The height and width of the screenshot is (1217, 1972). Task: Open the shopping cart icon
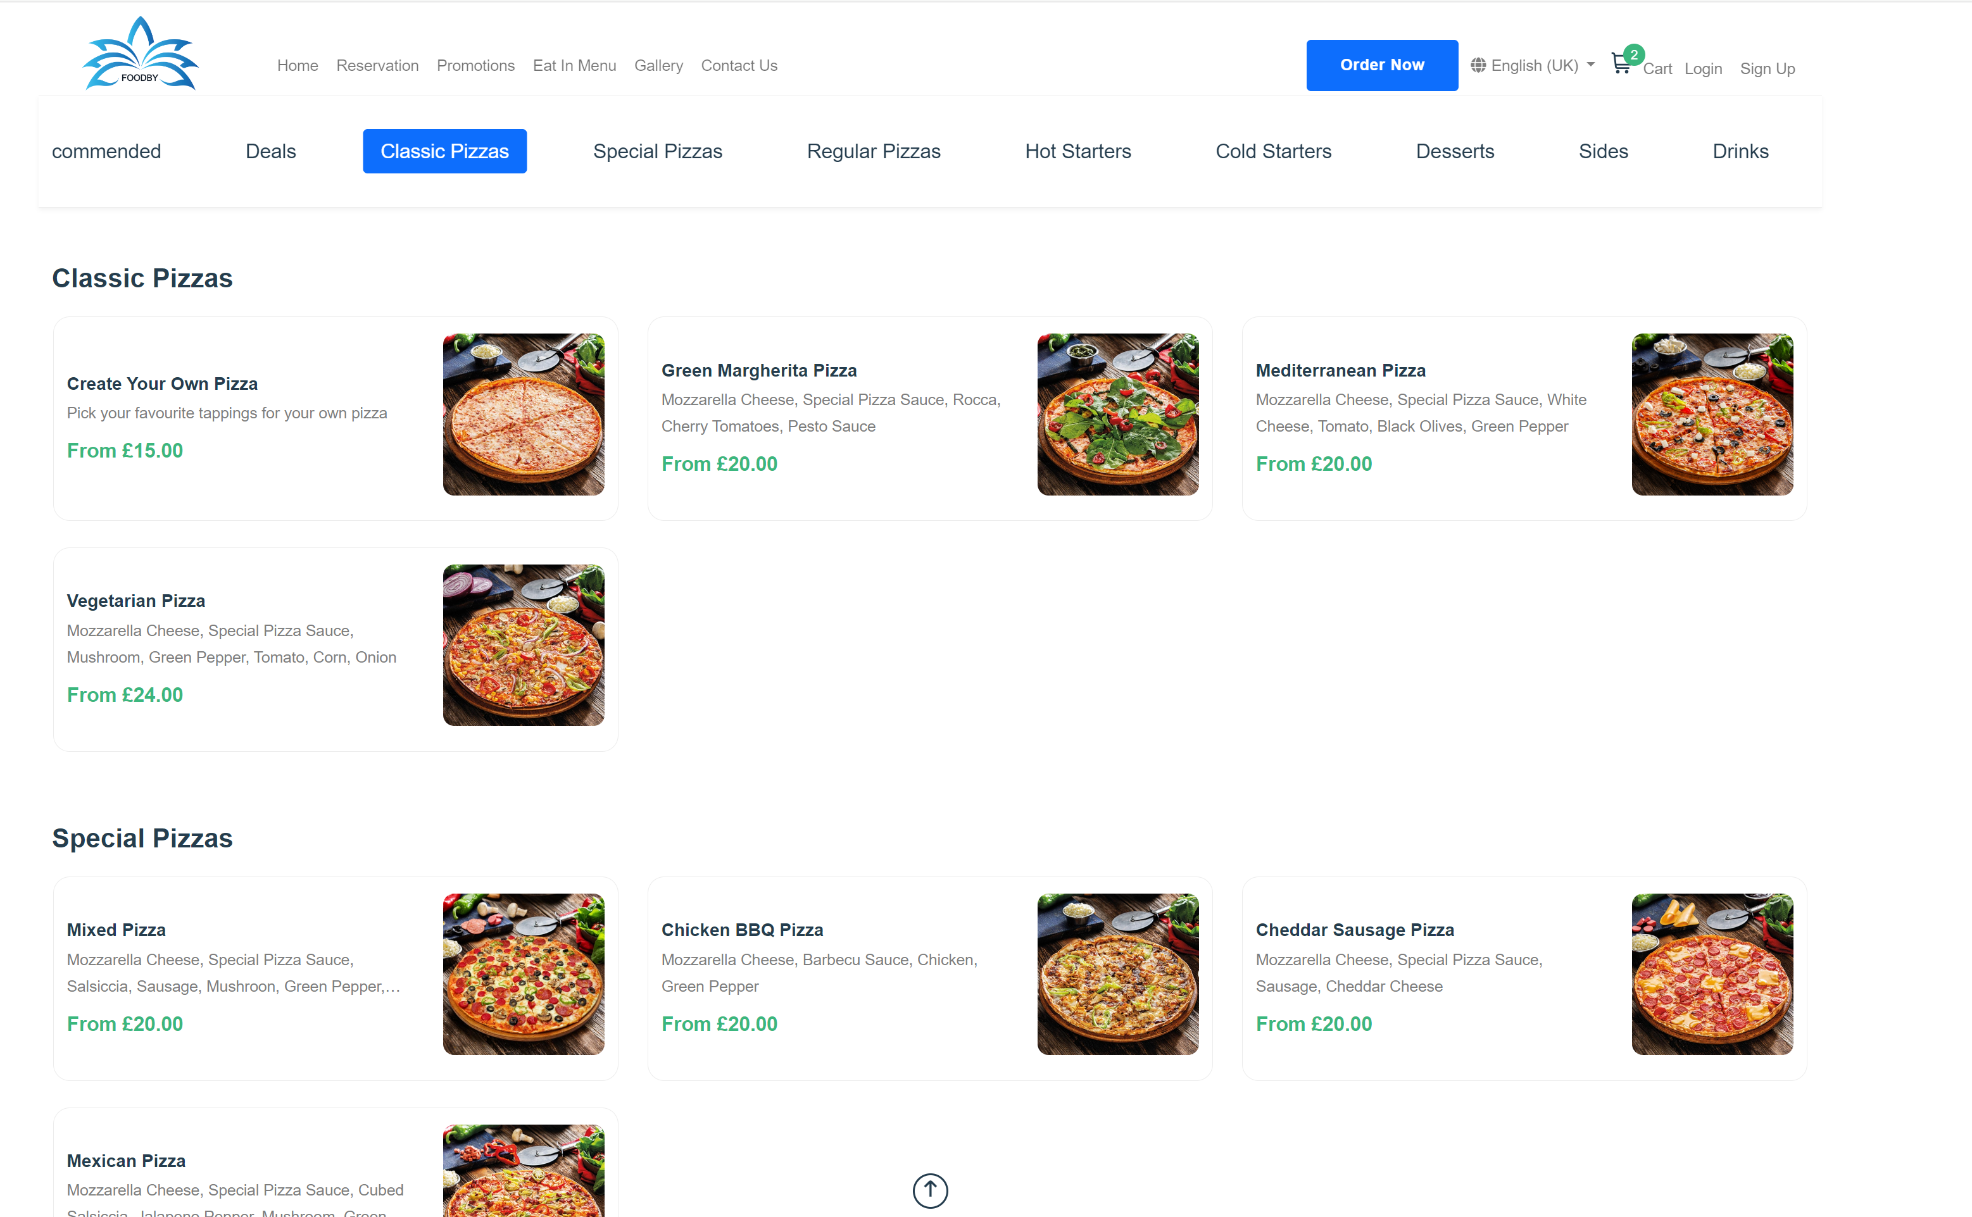[1621, 65]
